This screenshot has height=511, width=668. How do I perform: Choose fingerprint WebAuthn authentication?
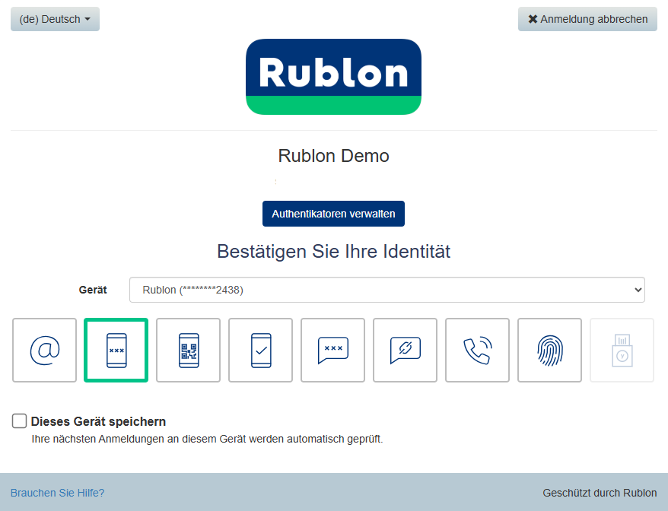550,350
